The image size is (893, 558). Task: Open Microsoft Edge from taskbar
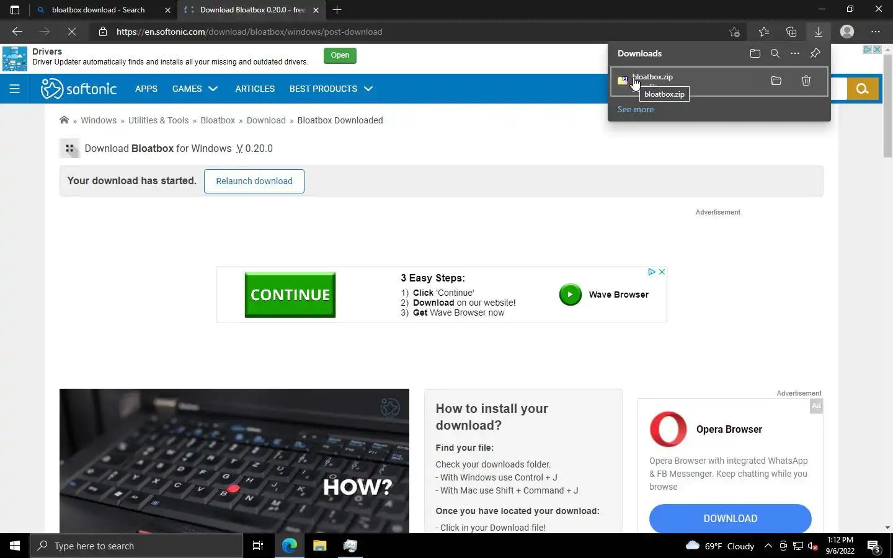coord(290,546)
